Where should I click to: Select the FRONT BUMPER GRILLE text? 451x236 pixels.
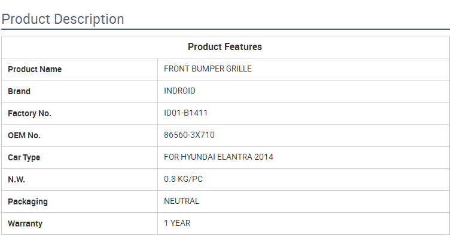(x=208, y=69)
